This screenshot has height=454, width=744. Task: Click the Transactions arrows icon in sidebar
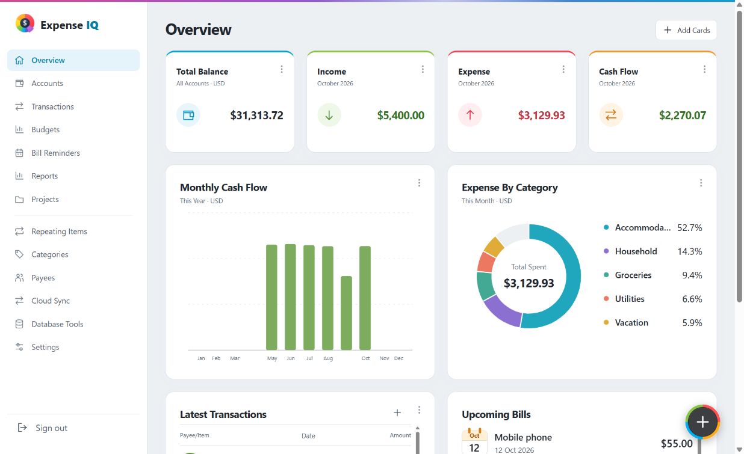click(x=19, y=106)
